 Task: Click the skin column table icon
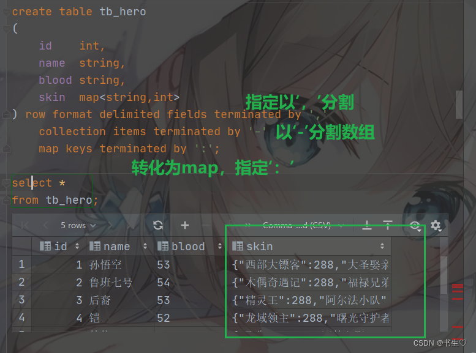[x=238, y=247]
